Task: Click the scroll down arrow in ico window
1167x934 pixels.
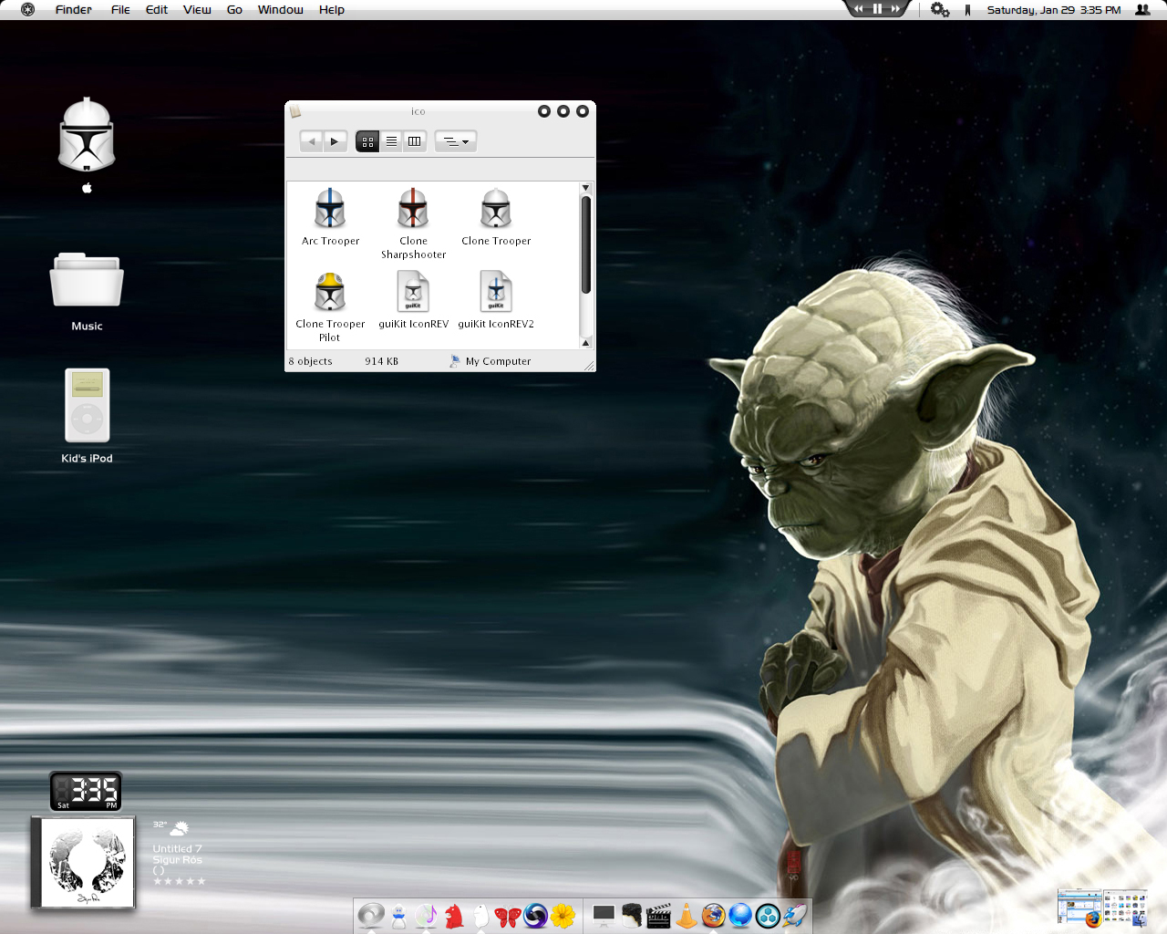Action: 585,342
